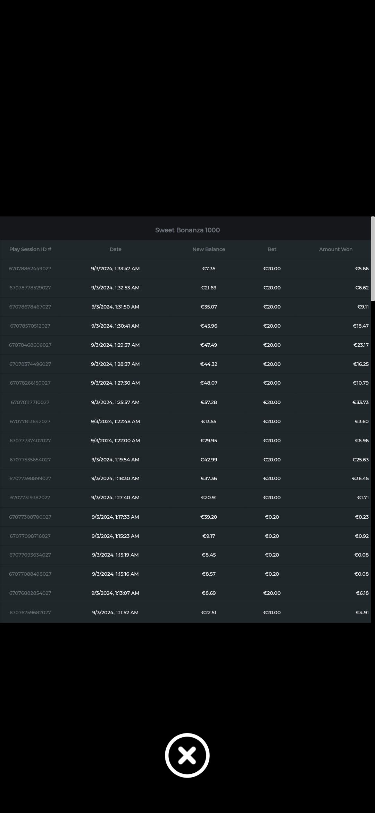The width and height of the screenshot is (375, 813).
Task: Click the €57.28 new balance entry
Action: [x=209, y=402]
